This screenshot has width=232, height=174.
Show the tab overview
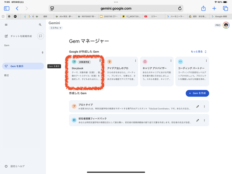(x=225, y=8)
